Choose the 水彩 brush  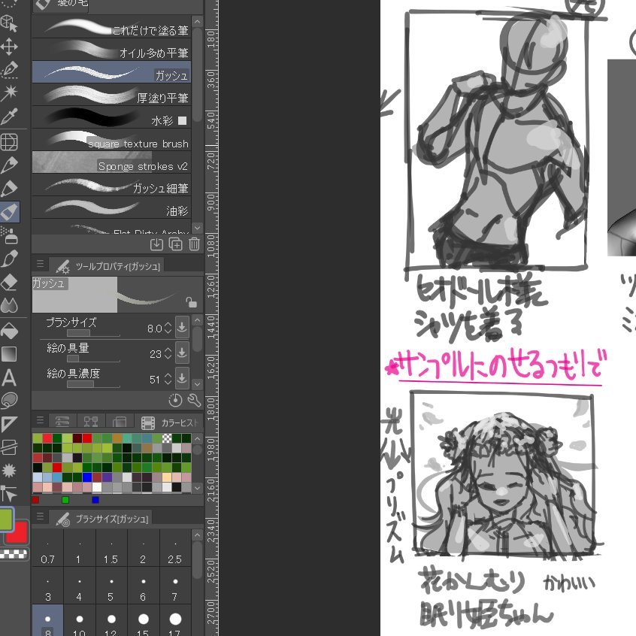[x=111, y=117]
